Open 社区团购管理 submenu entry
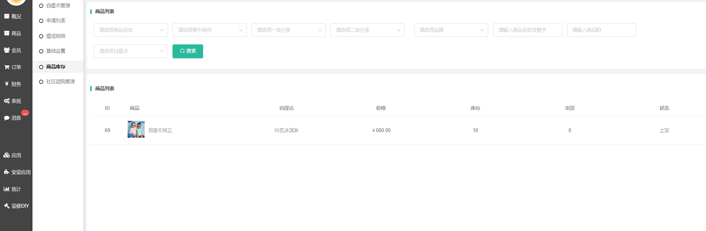Image resolution: width=706 pixels, height=231 pixels. (x=60, y=82)
